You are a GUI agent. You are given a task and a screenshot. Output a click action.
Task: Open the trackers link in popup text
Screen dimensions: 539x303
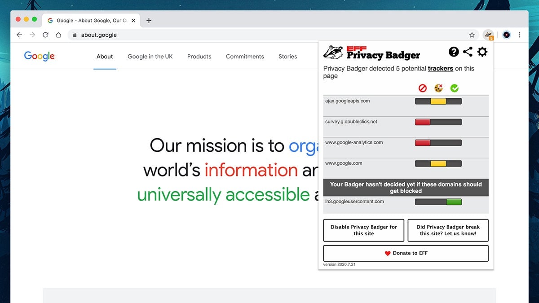[x=440, y=68]
